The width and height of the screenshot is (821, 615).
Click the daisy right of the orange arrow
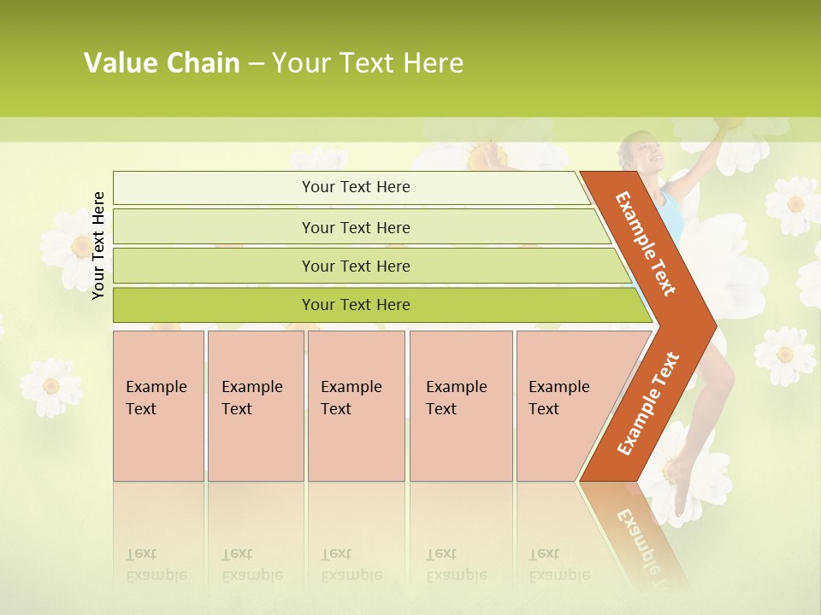point(784,354)
